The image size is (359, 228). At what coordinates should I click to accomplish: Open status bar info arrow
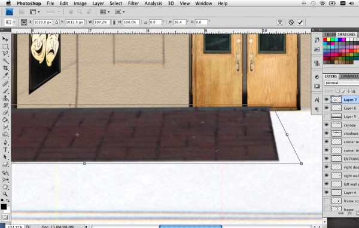coord(86,227)
